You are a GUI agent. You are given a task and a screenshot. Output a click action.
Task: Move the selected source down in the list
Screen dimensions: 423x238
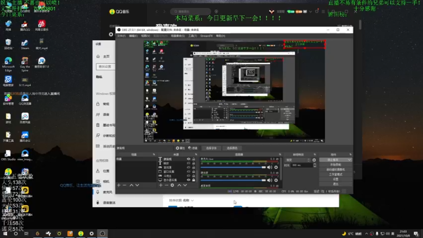tap(185, 185)
